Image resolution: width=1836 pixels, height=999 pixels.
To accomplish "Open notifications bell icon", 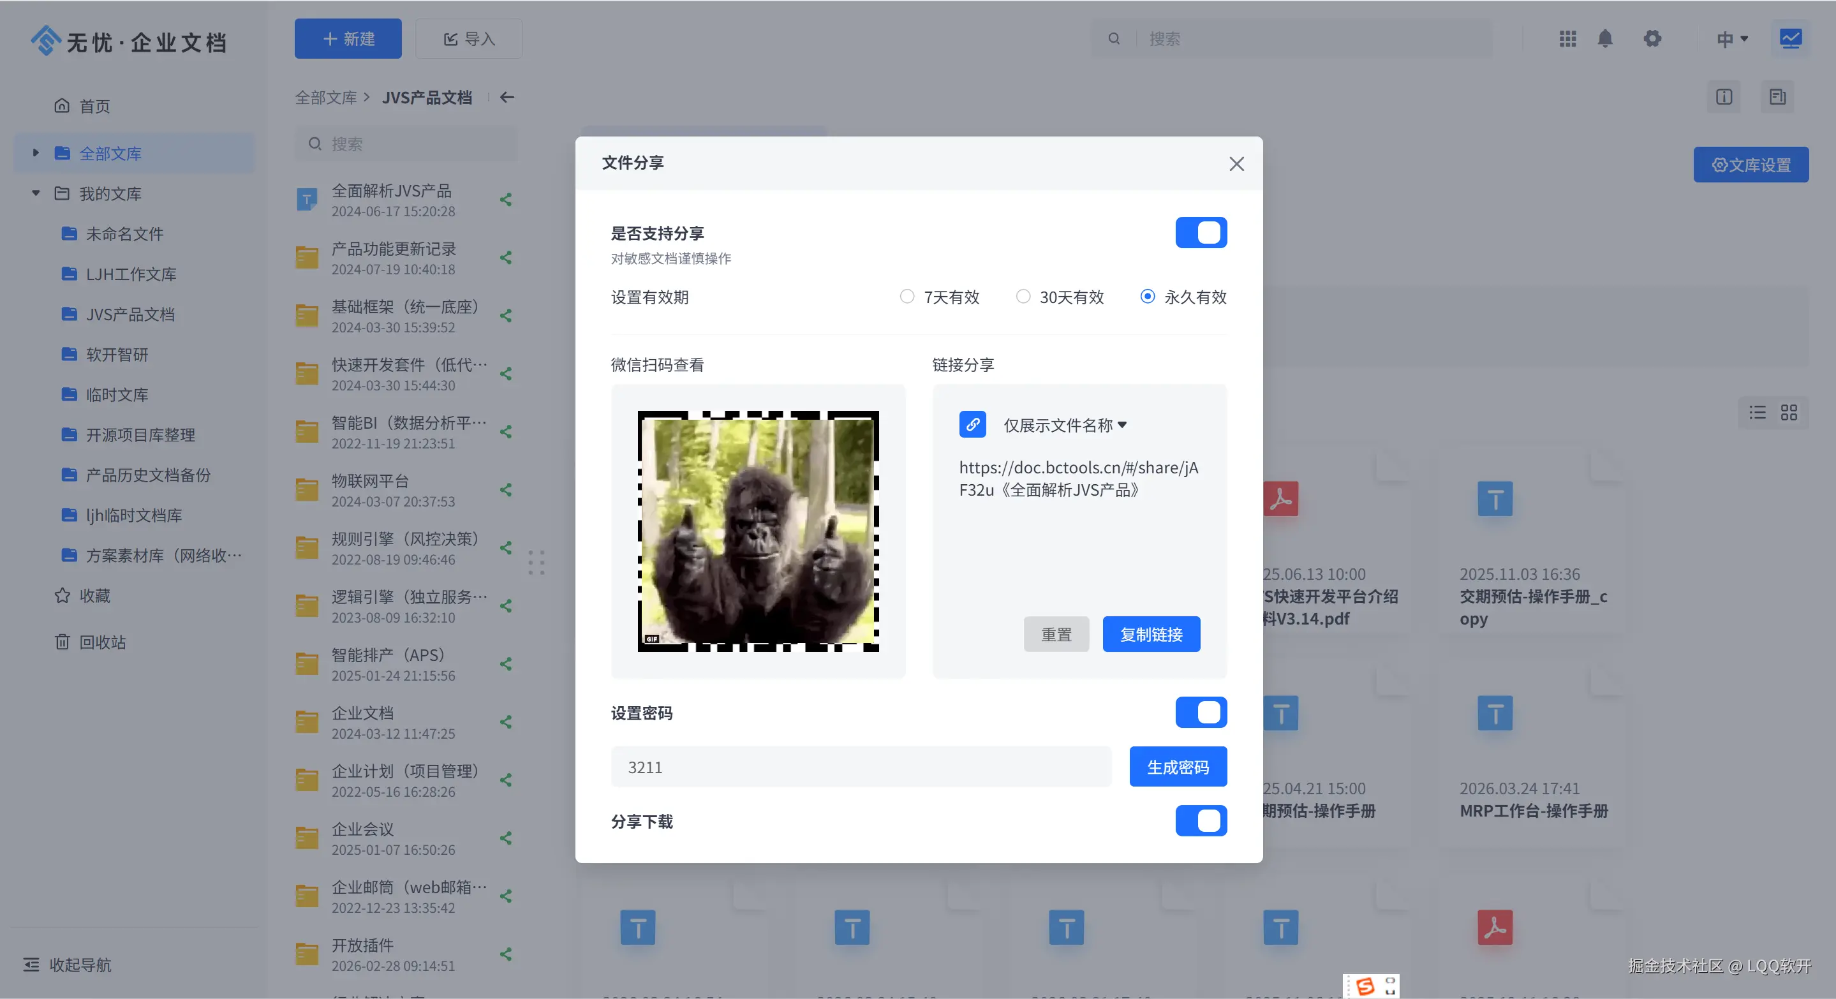I will tap(1604, 38).
